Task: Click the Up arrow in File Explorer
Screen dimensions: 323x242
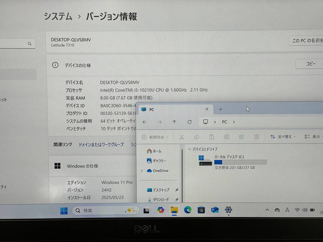Action: (x=174, y=122)
